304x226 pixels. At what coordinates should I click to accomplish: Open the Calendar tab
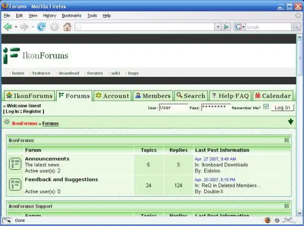click(x=273, y=96)
